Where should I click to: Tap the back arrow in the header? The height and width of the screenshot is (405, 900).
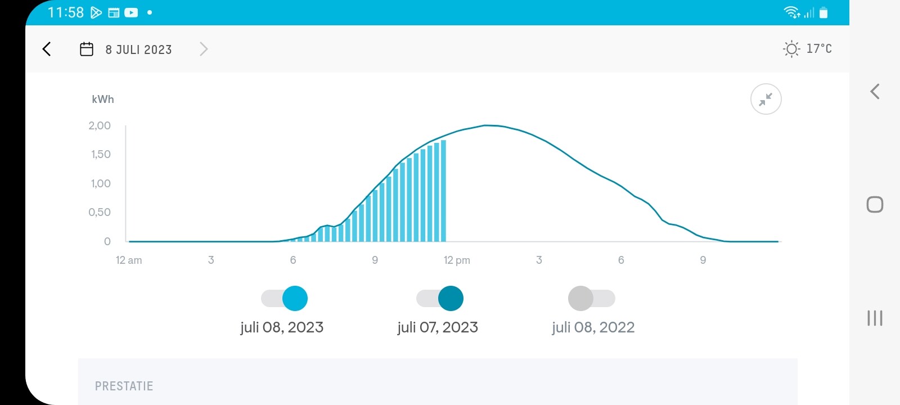point(47,49)
